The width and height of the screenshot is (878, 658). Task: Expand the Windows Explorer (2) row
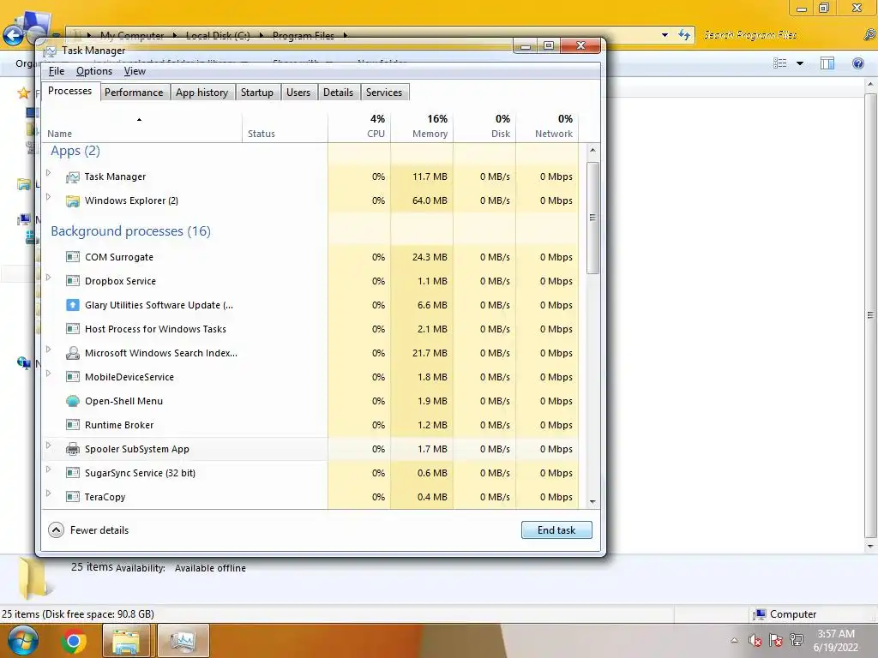49,197
